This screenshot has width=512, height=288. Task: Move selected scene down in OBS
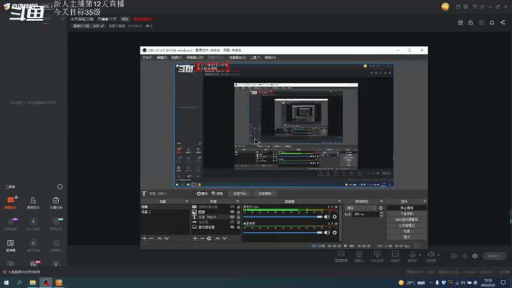click(166, 238)
